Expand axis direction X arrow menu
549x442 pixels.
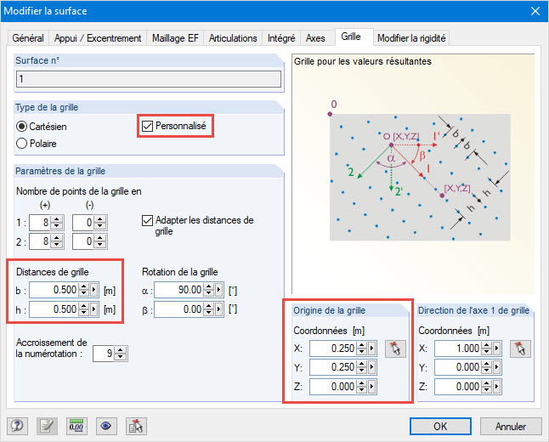coord(496,348)
